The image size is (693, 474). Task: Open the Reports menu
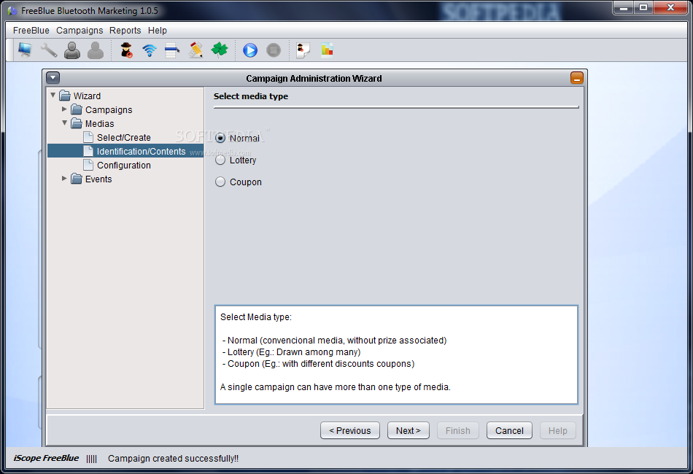coord(125,31)
